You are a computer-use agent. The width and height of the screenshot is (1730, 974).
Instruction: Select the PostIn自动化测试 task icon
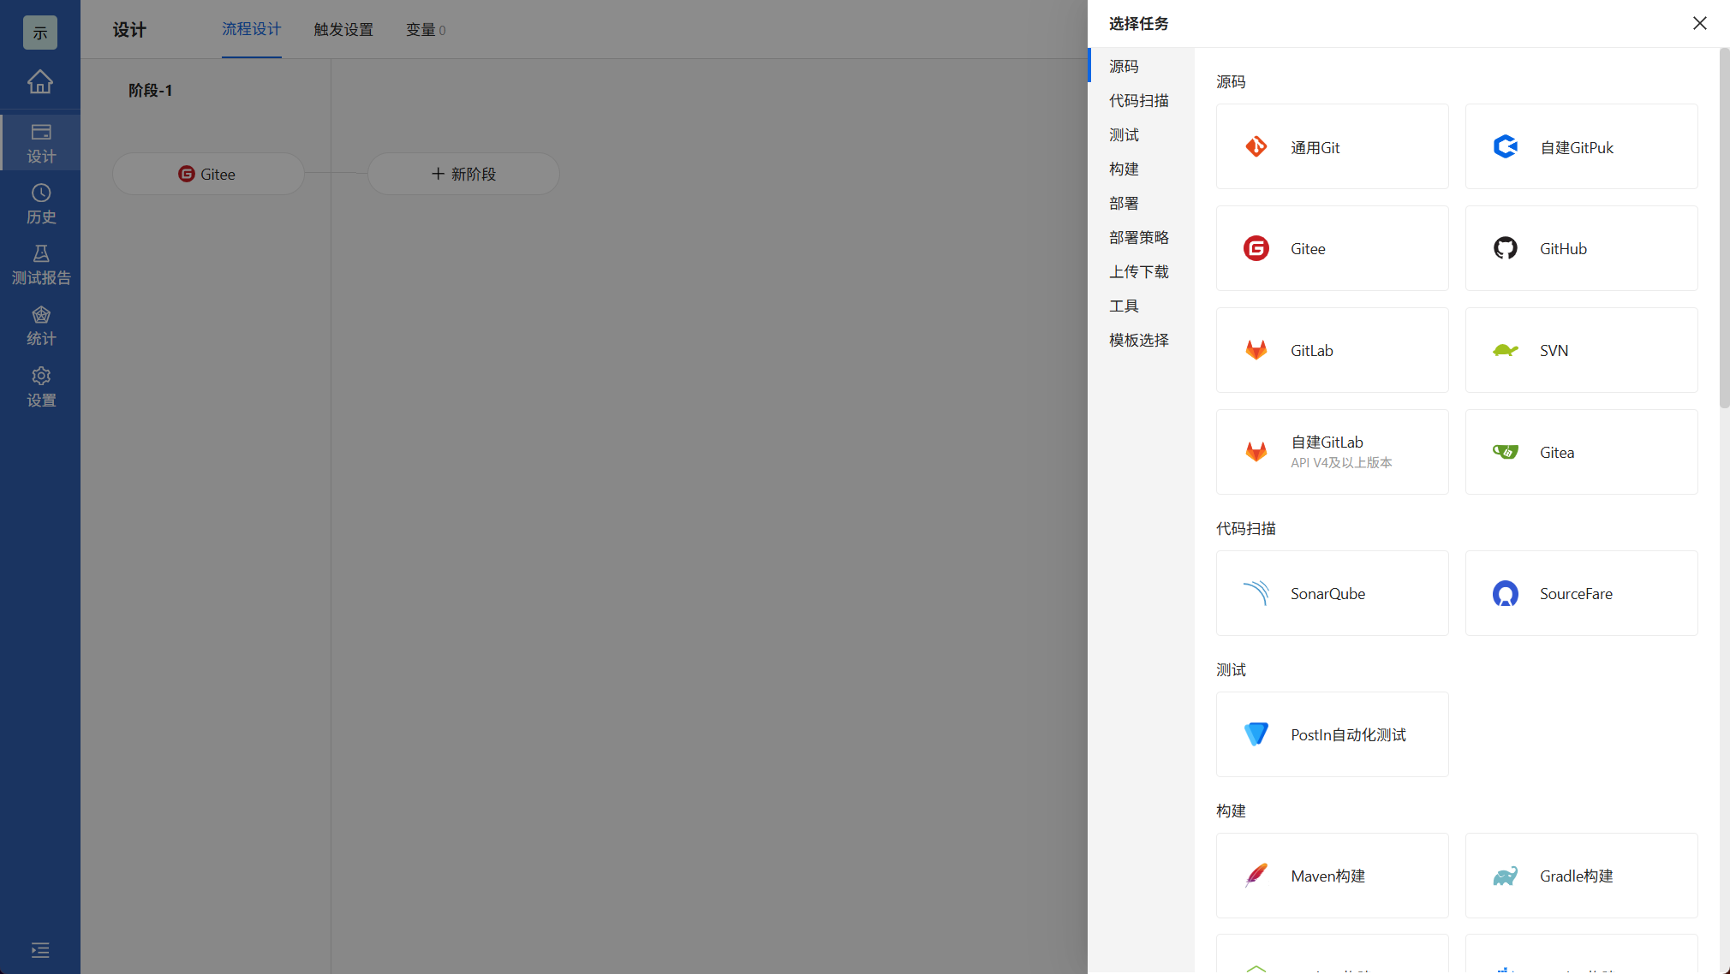click(x=1256, y=734)
